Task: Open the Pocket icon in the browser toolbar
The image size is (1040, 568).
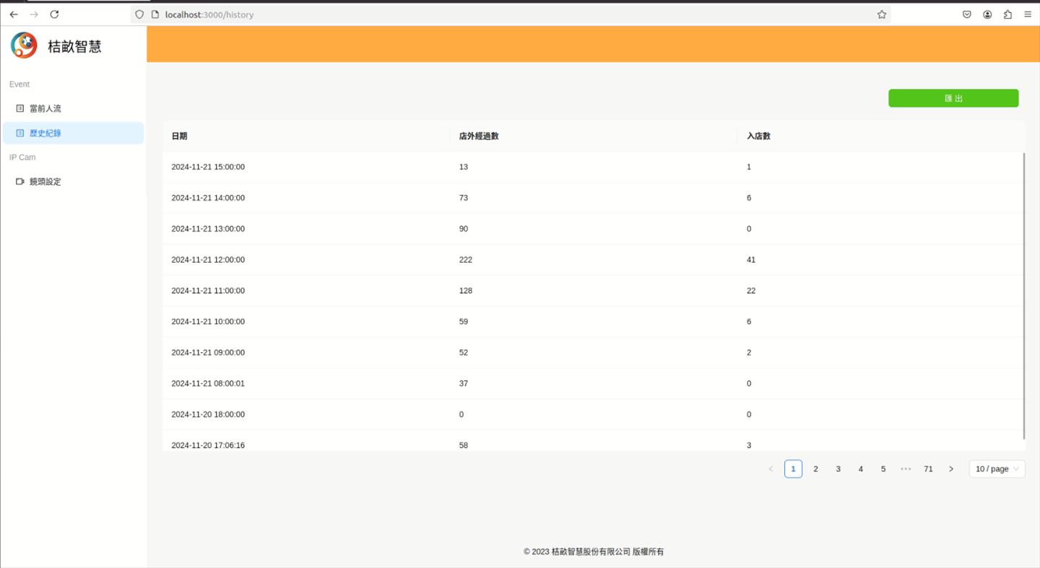Action: pos(967,14)
